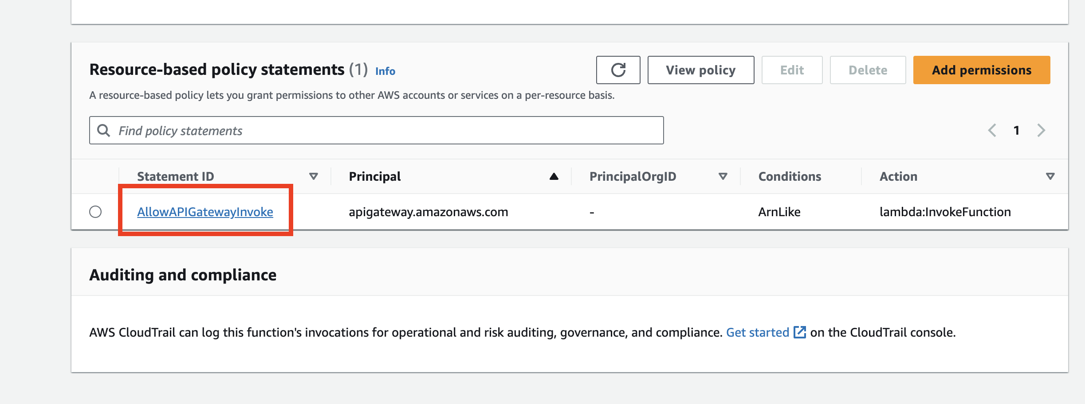
Task: Click the View policy button
Action: [x=700, y=70]
